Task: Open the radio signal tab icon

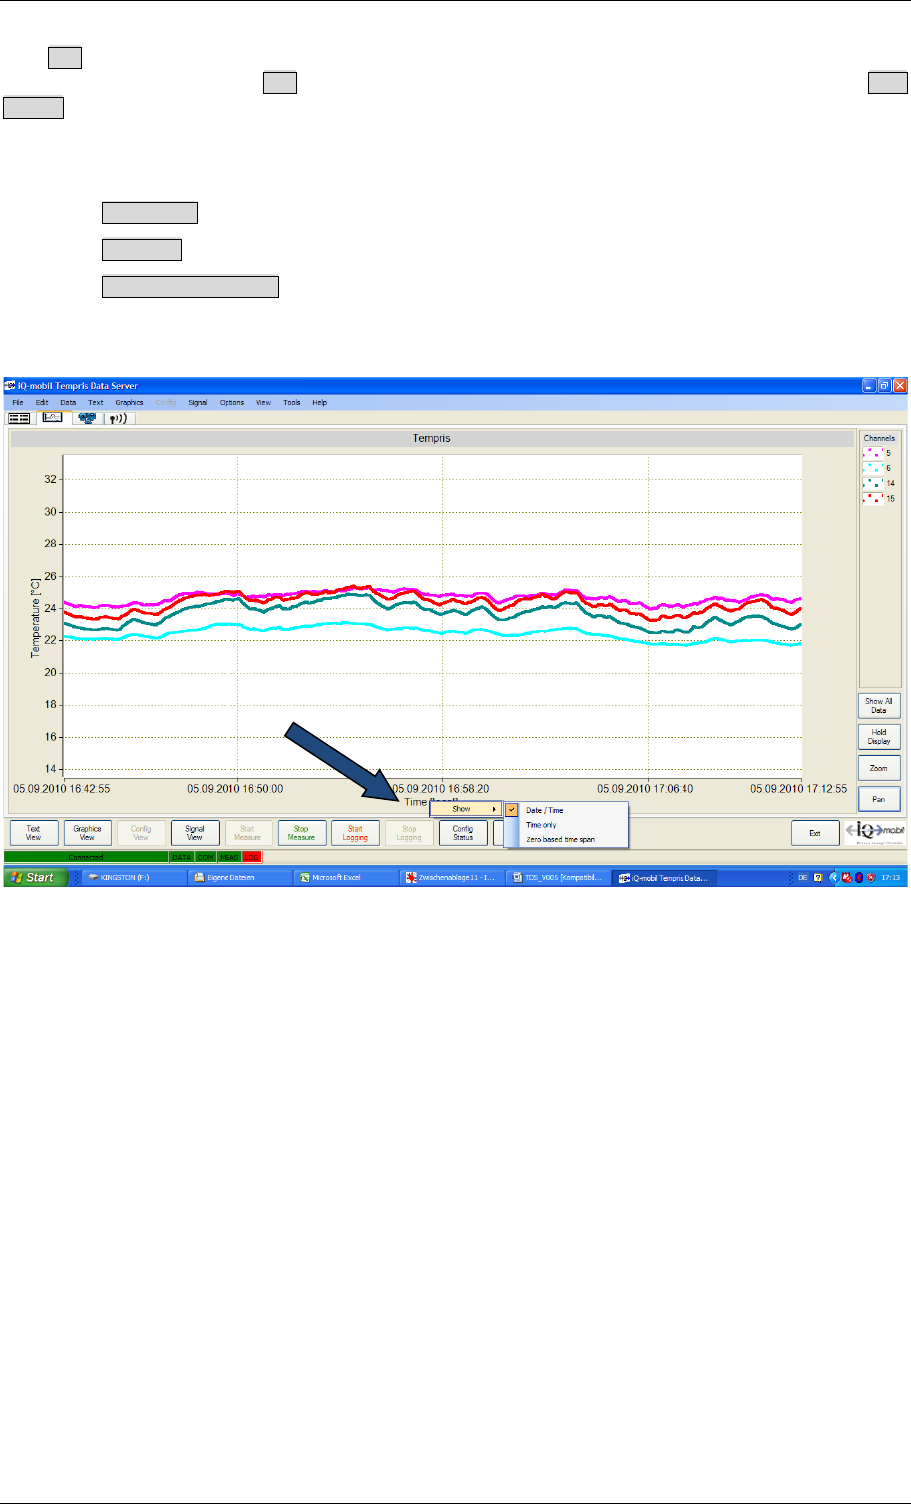Action: click(x=118, y=418)
